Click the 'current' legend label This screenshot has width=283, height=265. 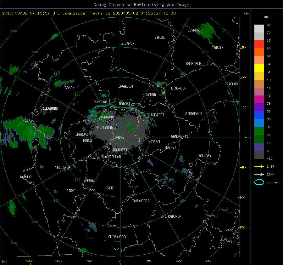click(273, 182)
